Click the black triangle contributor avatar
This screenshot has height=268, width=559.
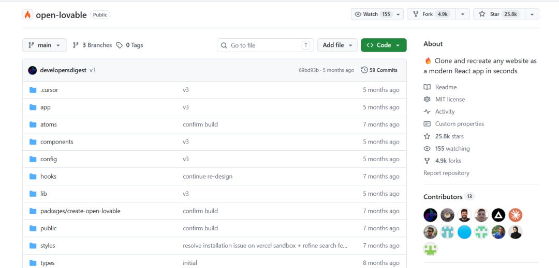(498, 215)
